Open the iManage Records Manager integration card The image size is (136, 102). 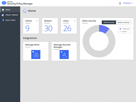click(64, 51)
